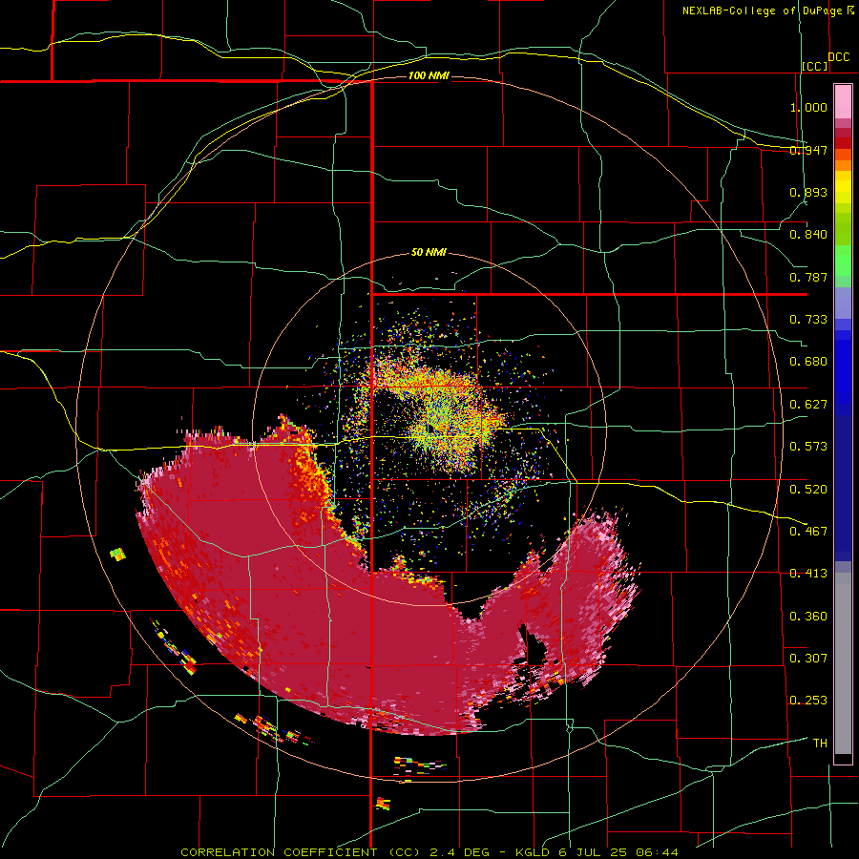Click the 0.360 color scale value

pos(808,616)
